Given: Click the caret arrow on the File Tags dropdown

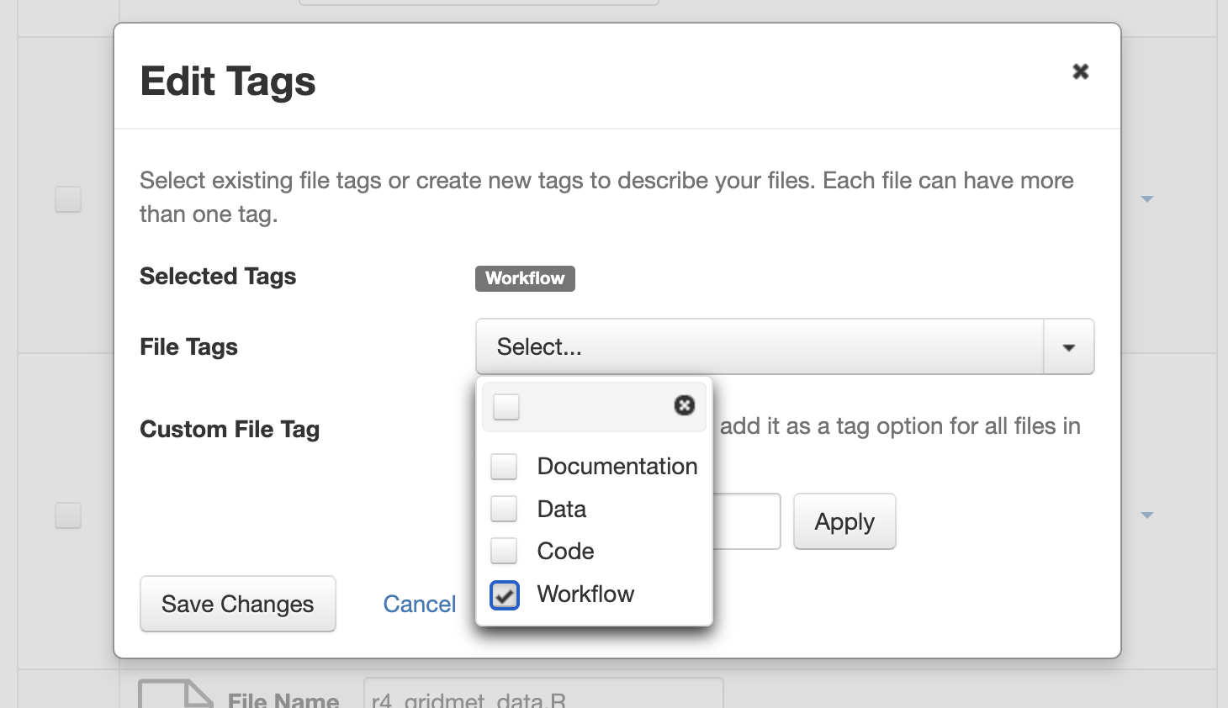Looking at the screenshot, I should 1069,346.
